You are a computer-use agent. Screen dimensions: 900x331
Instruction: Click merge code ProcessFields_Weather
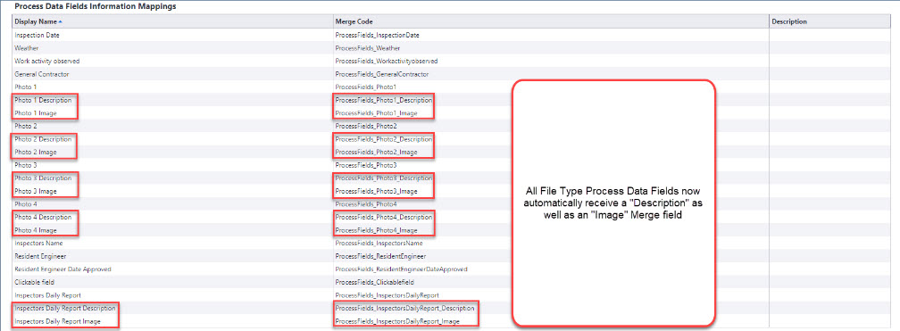(x=367, y=48)
